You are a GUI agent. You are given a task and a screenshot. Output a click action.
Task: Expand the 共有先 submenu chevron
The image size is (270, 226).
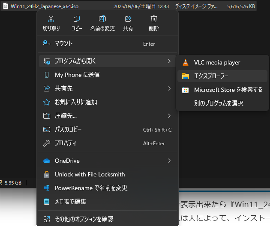[x=169, y=88]
